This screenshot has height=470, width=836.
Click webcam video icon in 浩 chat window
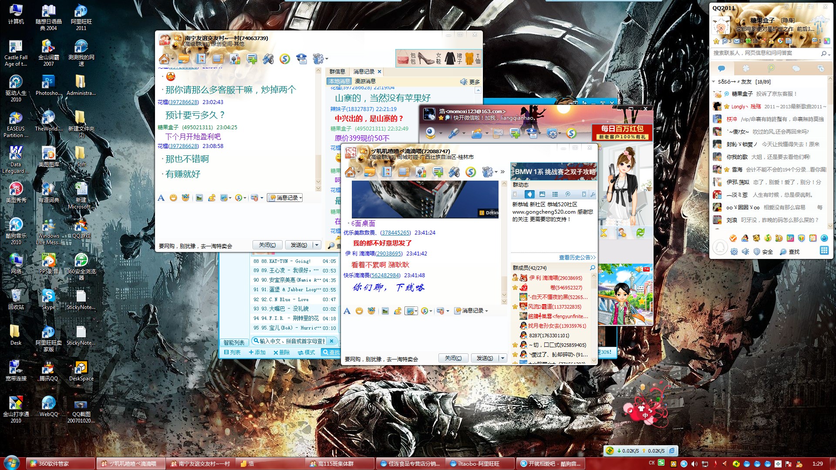(431, 133)
